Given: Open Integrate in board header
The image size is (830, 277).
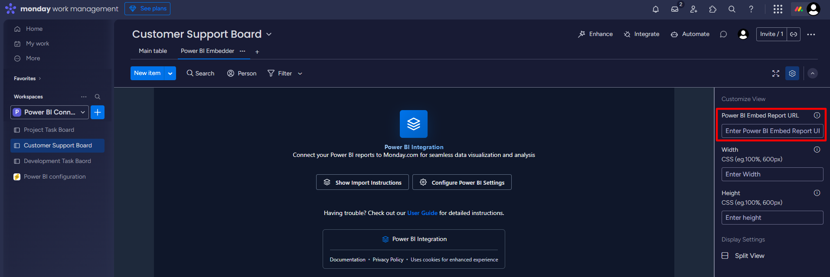Looking at the screenshot, I should [x=641, y=34].
